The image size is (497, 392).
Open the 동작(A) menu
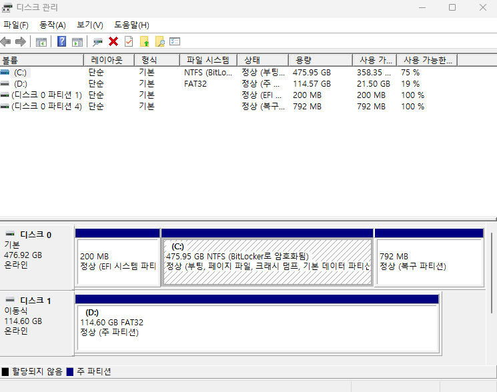53,25
